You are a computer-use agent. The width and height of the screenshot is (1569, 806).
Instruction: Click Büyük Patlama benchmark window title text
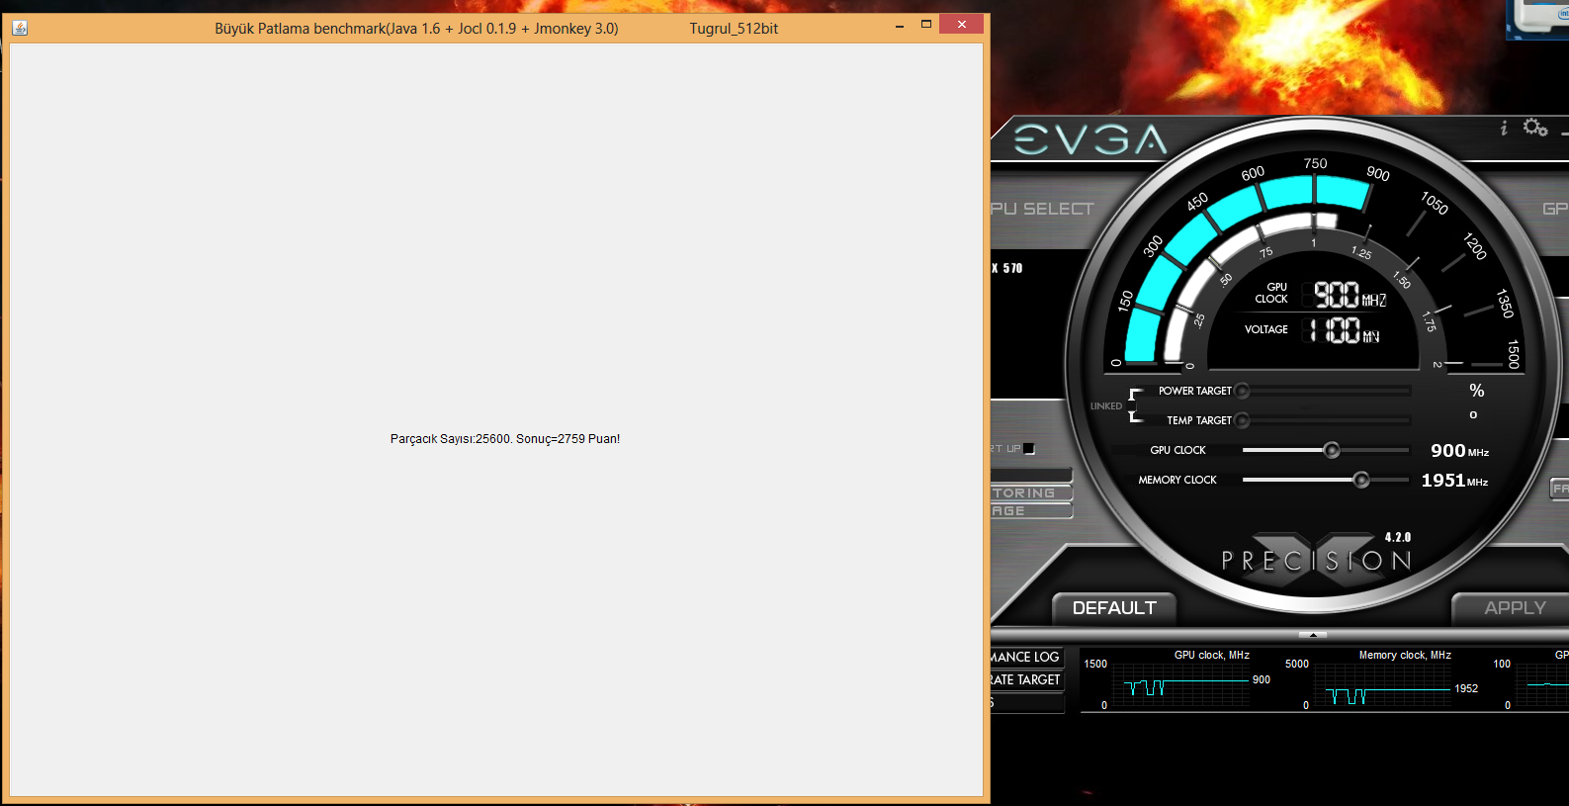click(x=416, y=29)
